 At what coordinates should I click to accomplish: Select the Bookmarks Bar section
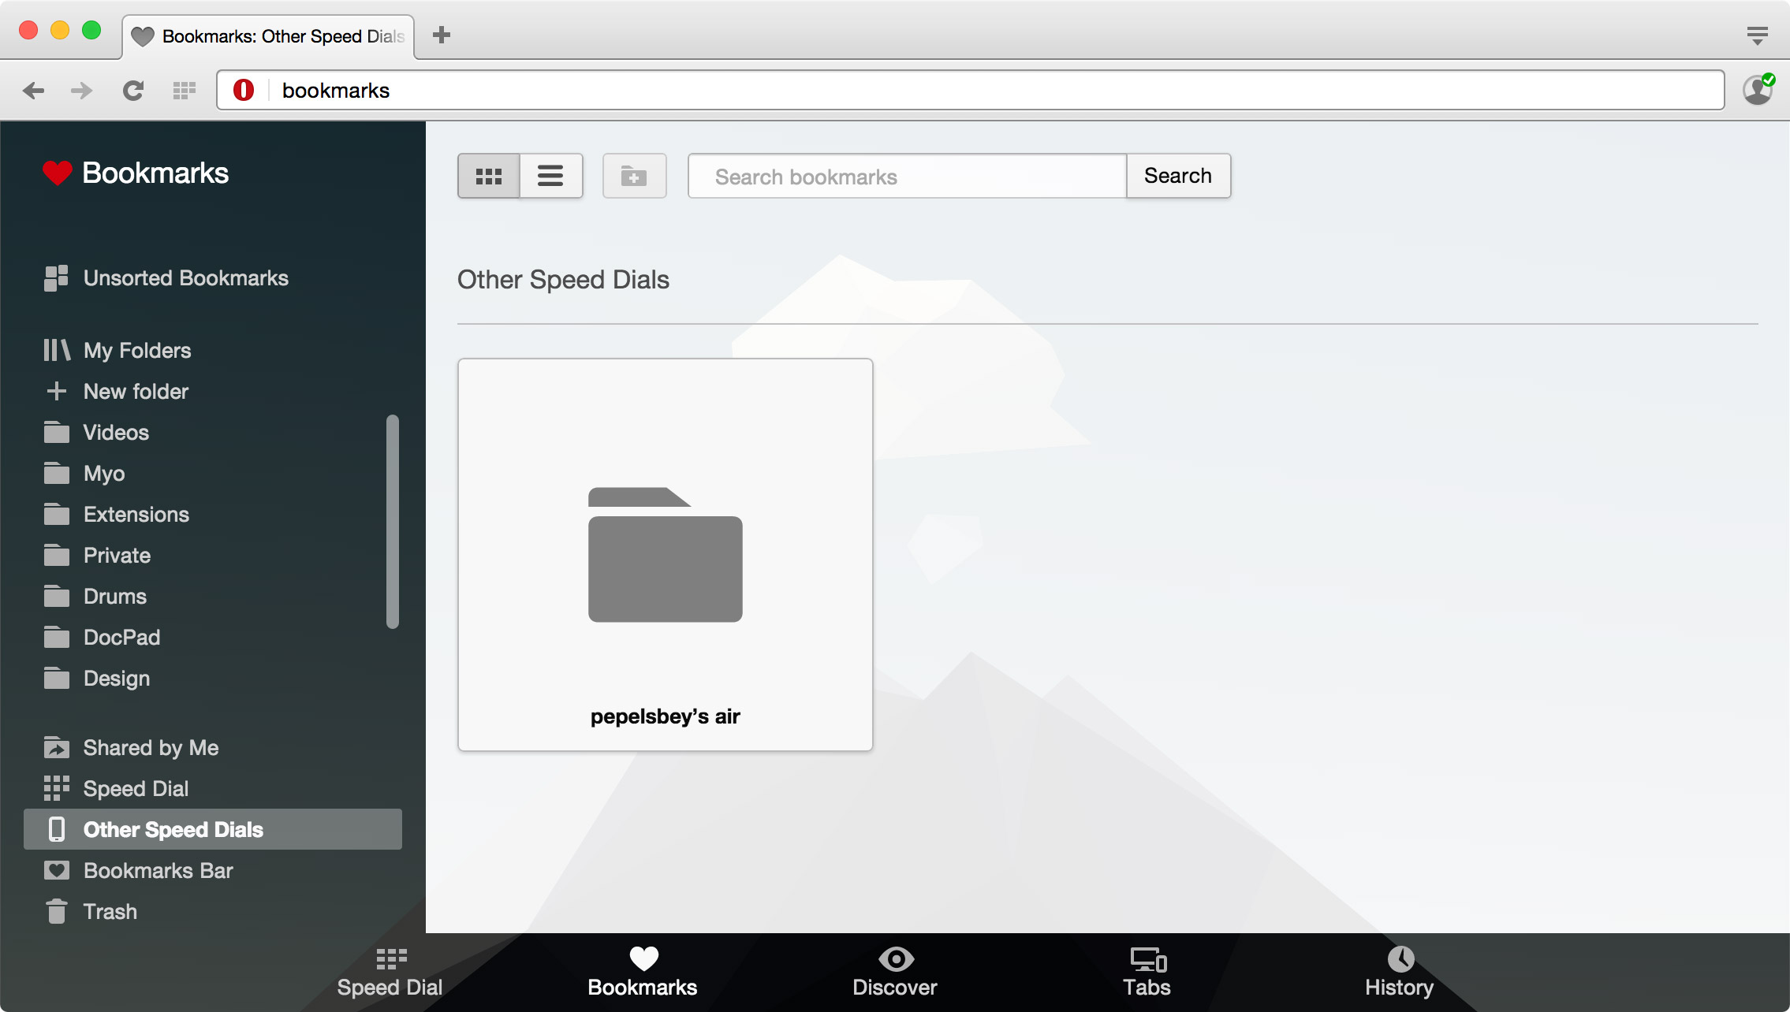(156, 871)
